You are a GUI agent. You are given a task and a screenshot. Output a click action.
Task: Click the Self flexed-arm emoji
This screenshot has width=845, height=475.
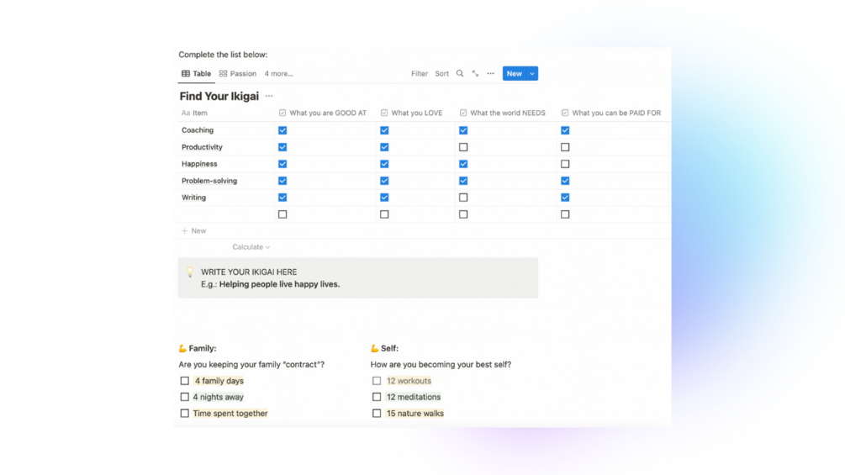point(374,348)
